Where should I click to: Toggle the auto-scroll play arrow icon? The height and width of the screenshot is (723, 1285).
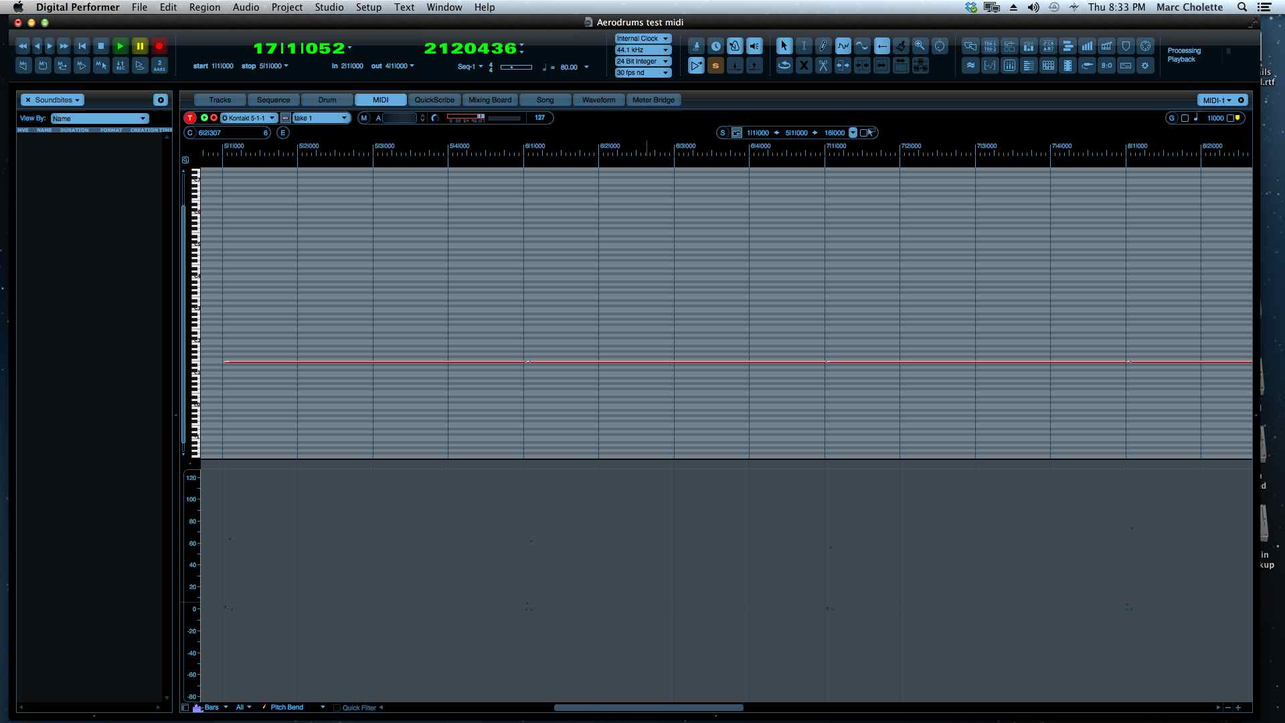pyautogui.click(x=696, y=66)
